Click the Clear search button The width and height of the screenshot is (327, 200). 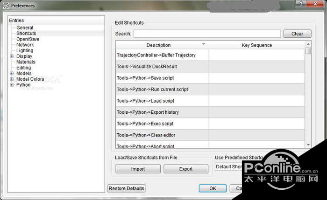297,34
